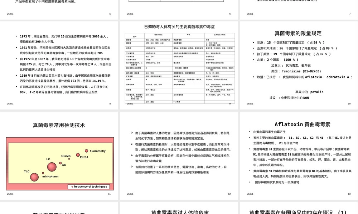Image resolution: width=358 pixels, height=214 pixels.
Task: Click the 苹果中的 patulin line
Action: click(x=309, y=92)
